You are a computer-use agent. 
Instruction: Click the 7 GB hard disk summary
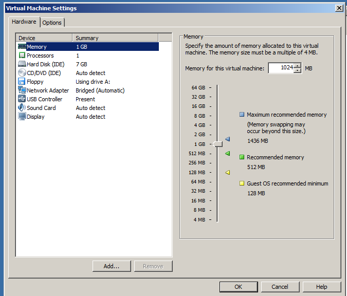click(81, 64)
